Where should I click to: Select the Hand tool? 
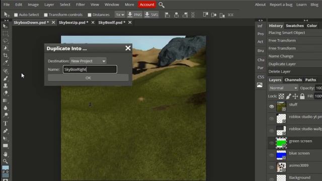[x=6, y=154]
